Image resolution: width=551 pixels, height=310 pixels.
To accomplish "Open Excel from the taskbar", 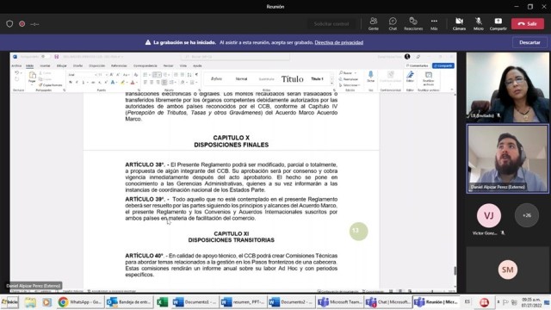I will (162, 302).
